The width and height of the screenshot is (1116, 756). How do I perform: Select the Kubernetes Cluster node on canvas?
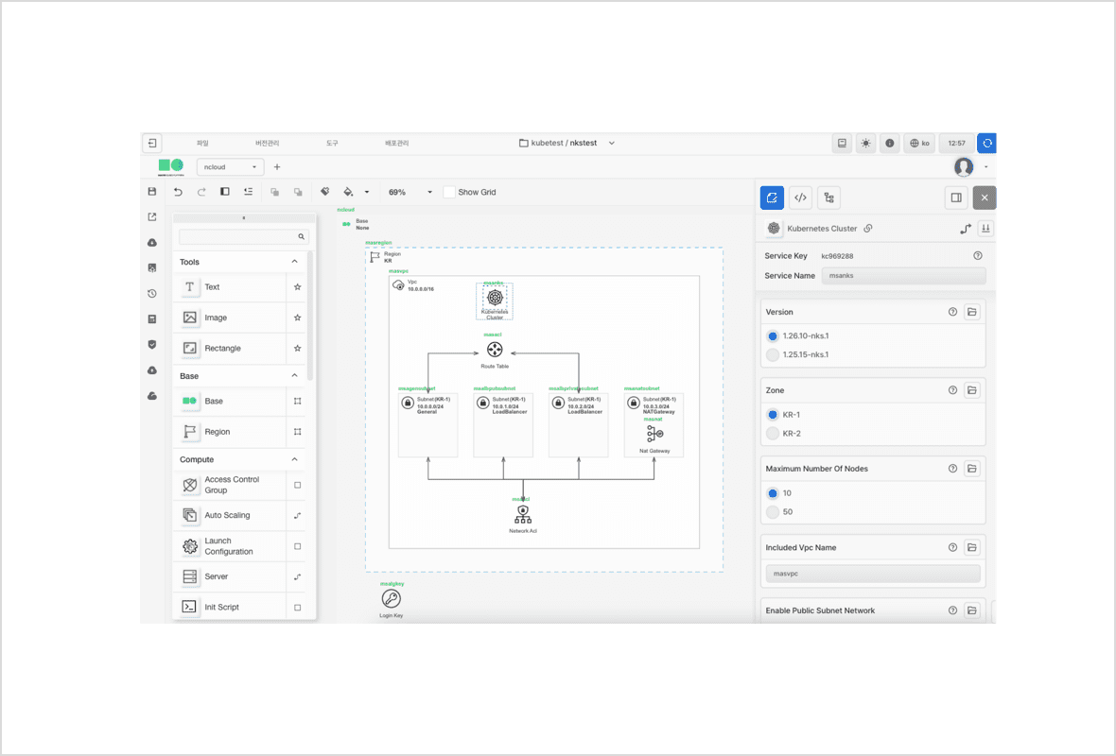coord(495,298)
